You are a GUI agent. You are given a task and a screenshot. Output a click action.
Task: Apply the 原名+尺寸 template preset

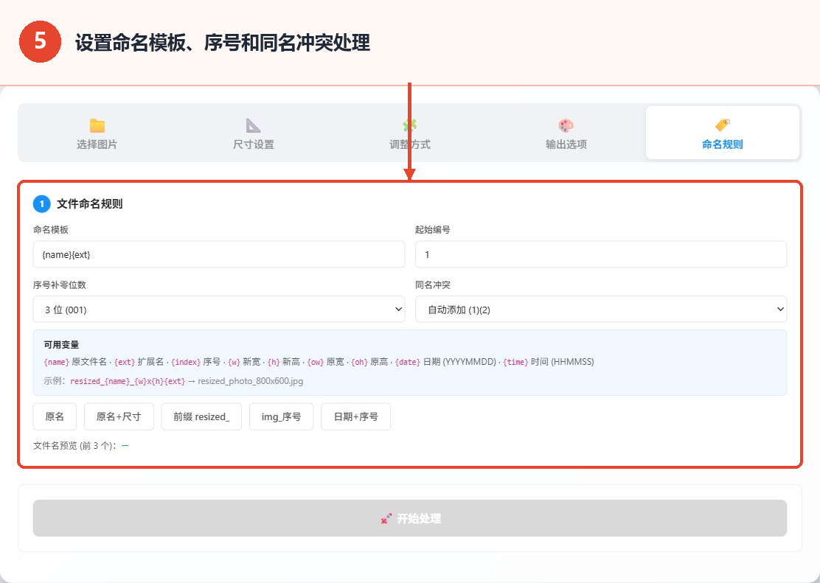coord(119,416)
